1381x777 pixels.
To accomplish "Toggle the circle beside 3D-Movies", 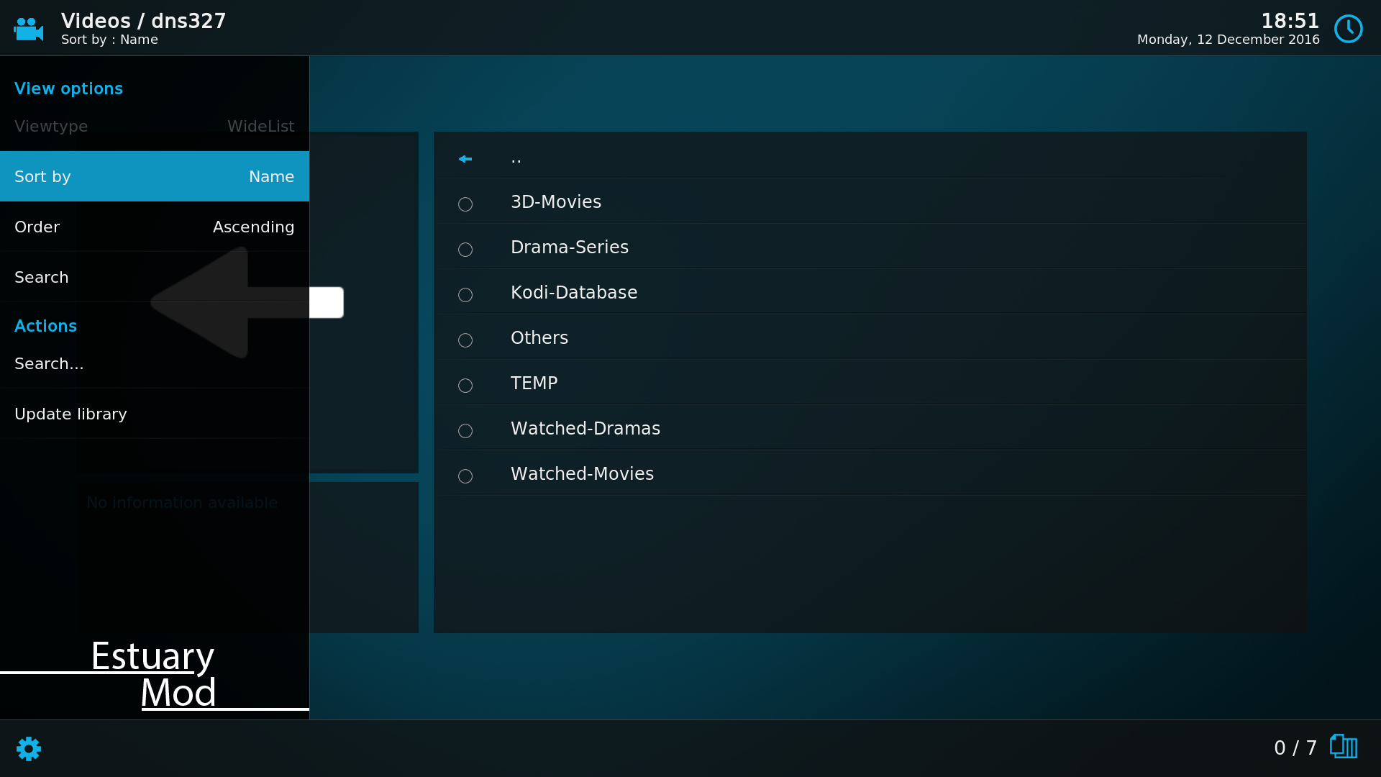I will [465, 204].
